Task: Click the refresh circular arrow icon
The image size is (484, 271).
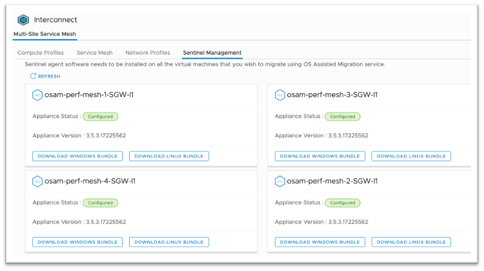Action: [33, 76]
